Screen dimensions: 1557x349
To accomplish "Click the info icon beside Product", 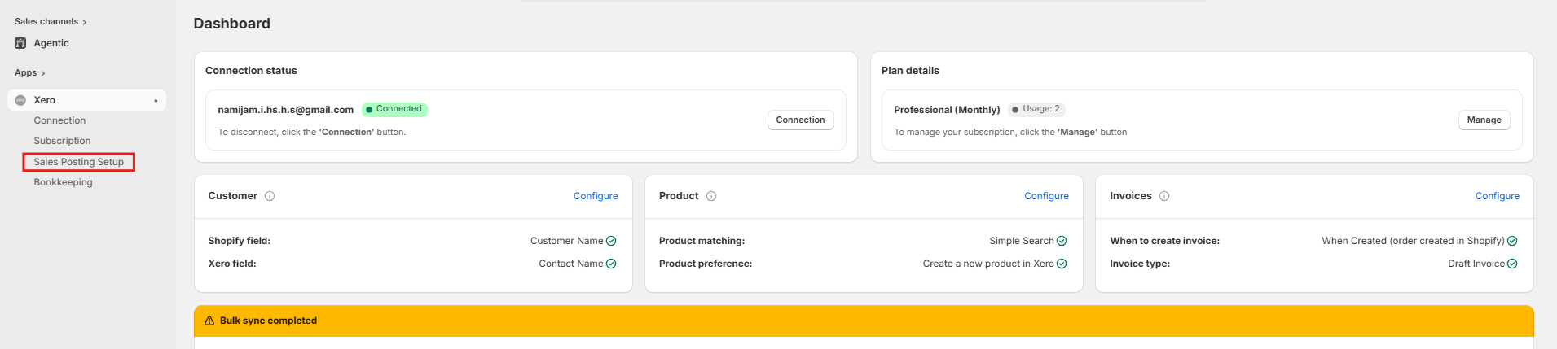I will tap(711, 196).
